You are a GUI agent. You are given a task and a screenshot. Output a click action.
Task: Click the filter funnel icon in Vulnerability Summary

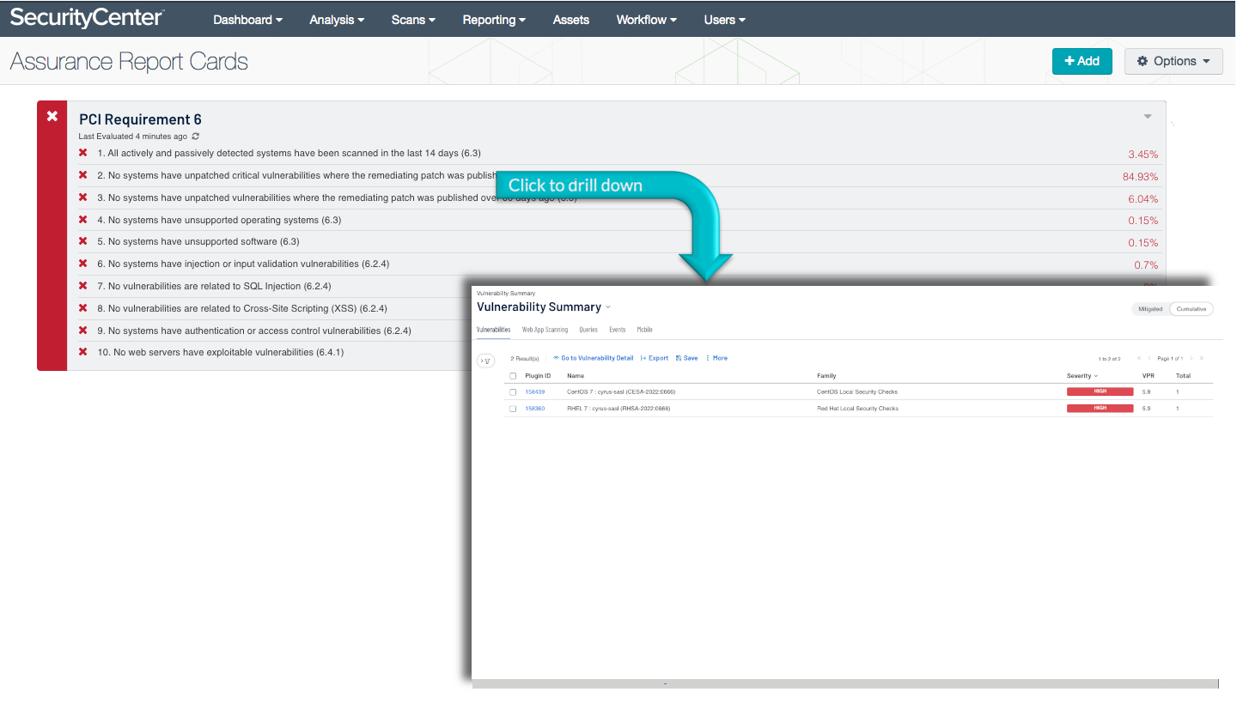point(485,361)
